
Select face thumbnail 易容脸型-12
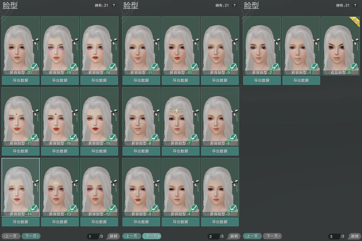(x=99, y=187)
